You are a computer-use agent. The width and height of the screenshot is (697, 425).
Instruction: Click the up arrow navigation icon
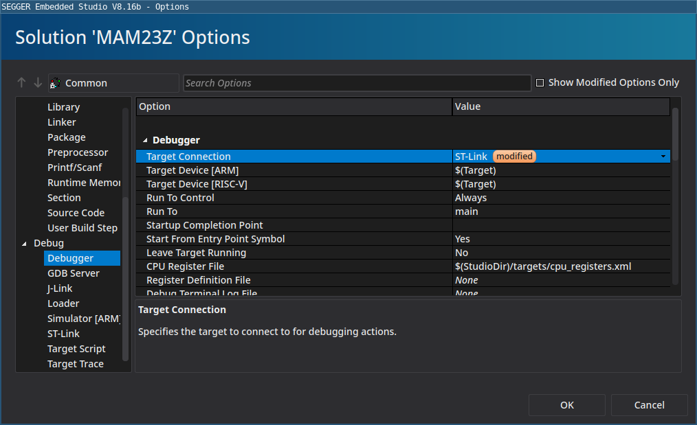[21, 83]
